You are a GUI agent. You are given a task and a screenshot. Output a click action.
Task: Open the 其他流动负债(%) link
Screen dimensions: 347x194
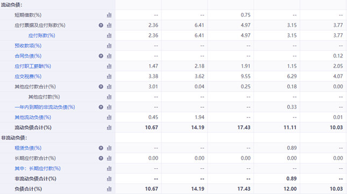[33, 117]
